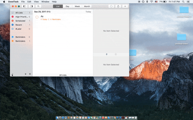Viewport: 193px width, 120px height.
Task: Click the 'Today' label in list header
Action: (88, 12)
